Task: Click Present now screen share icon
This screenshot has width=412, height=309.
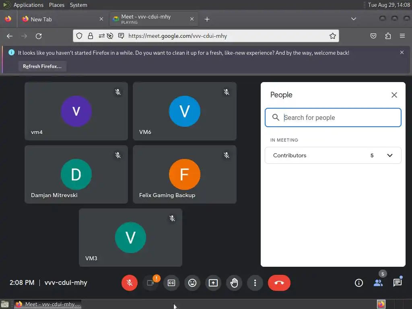Action: pyautogui.click(x=213, y=283)
